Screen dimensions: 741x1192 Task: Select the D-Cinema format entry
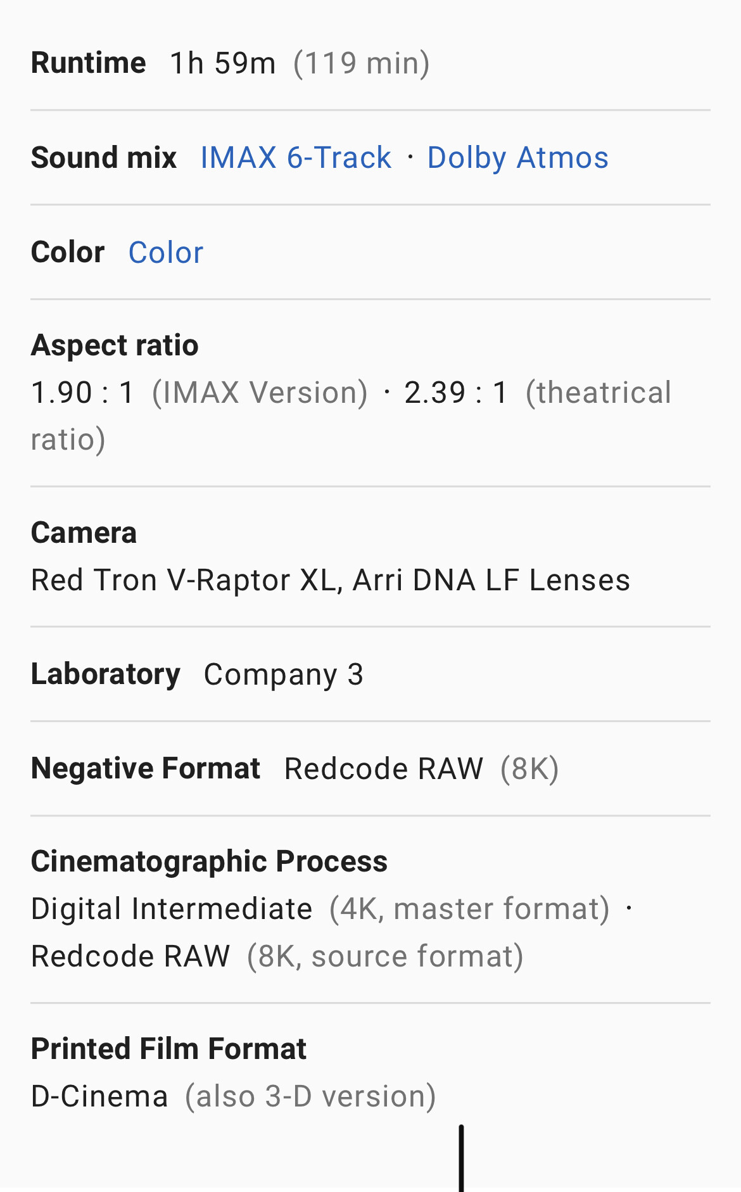(99, 1096)
